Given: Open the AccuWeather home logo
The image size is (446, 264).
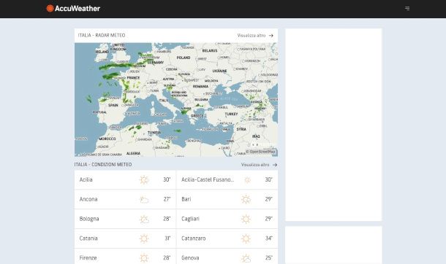Looking at the screenshot, I should click(73, 9).
